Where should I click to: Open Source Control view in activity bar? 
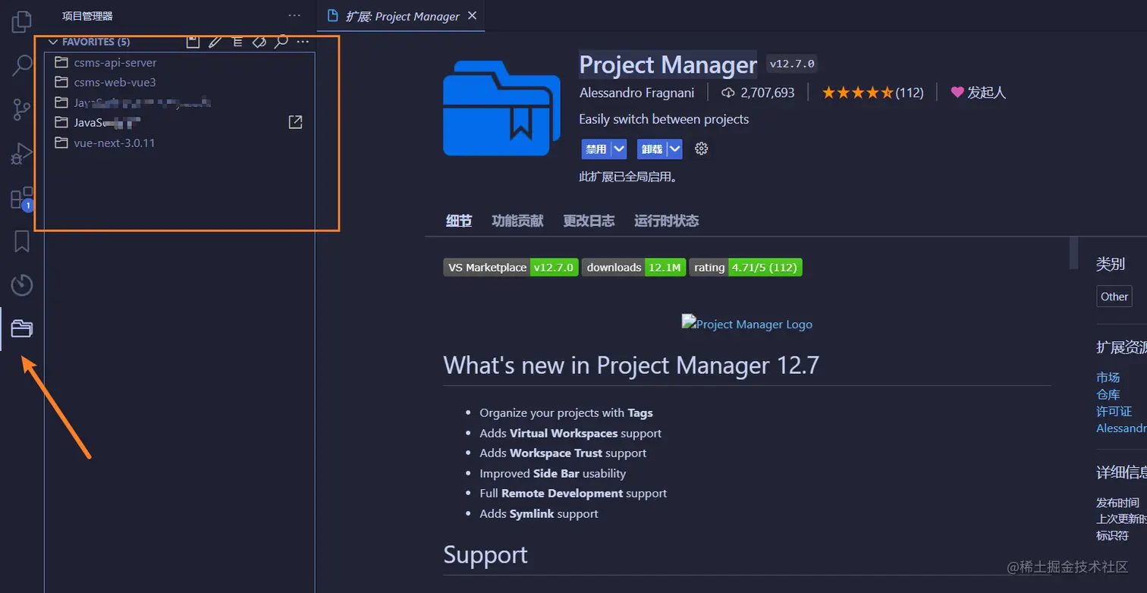pos(22,110)
